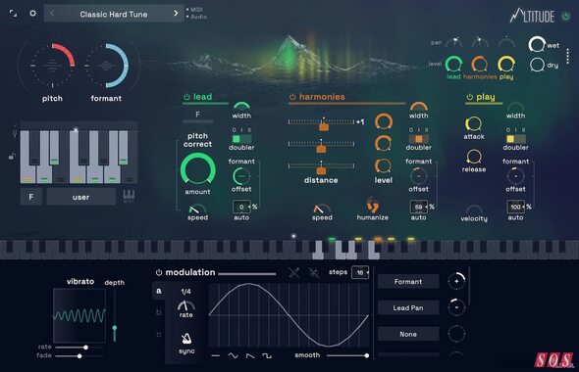The height and width of the screenshot is (372, 579).
Task: Toggle the modulation section power button
Action: (159, 272)
